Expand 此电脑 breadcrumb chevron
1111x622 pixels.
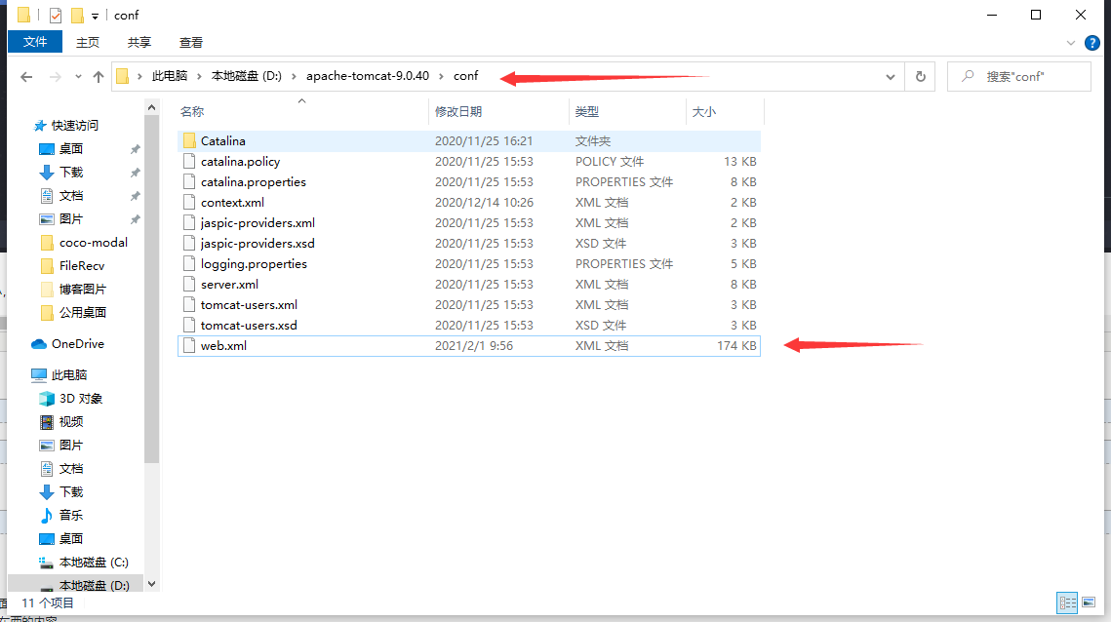199,76
